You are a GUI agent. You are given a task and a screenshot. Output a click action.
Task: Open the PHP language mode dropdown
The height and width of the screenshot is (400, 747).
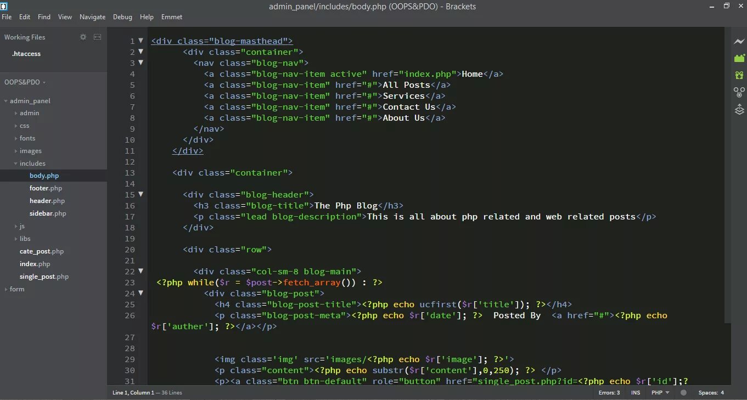(x=660, y=392)
